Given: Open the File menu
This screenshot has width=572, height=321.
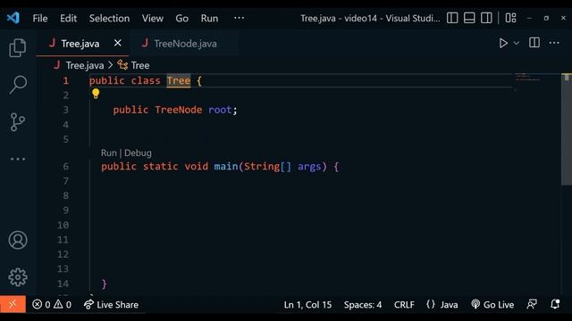Looking at the screenshot, I should pyautogui.click(x=39, y=18).
